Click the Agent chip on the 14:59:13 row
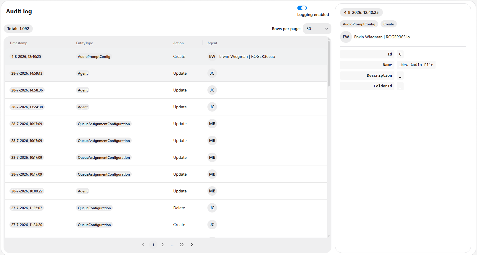This screenshot has height=255, width=477. point(83,73)
